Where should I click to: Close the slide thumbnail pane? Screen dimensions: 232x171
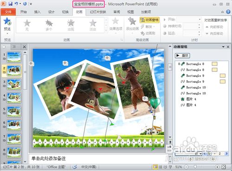click(24, 47)
